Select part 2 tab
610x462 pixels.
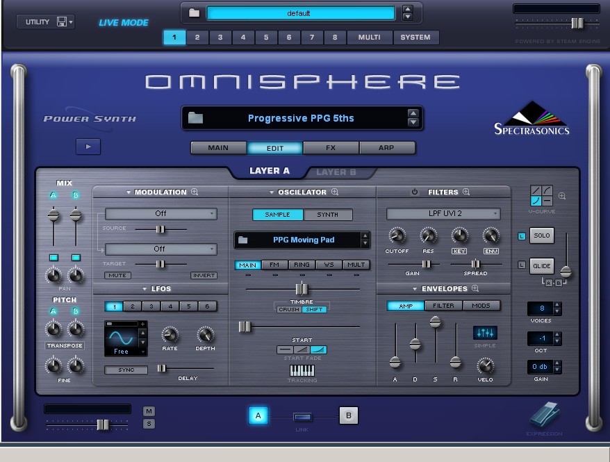pyautogui.click(x=197, y=38)
